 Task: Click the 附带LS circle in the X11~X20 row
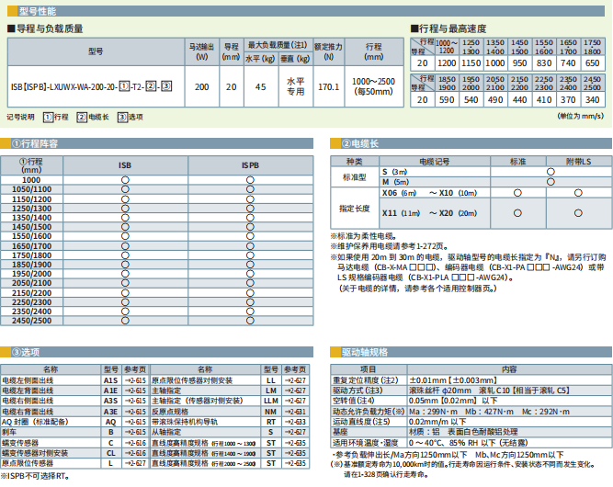pos(578,213)
